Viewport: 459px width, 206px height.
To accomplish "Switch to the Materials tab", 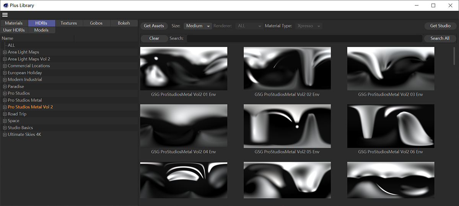I will tap(14, 23).
